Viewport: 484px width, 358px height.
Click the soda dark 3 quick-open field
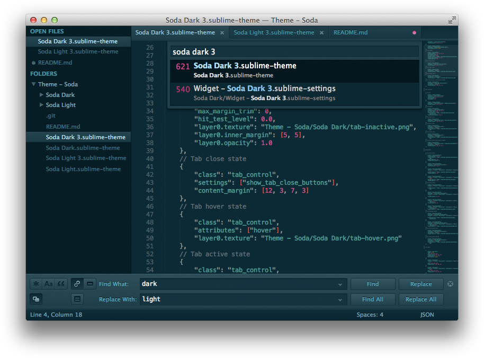click(295, 52)
